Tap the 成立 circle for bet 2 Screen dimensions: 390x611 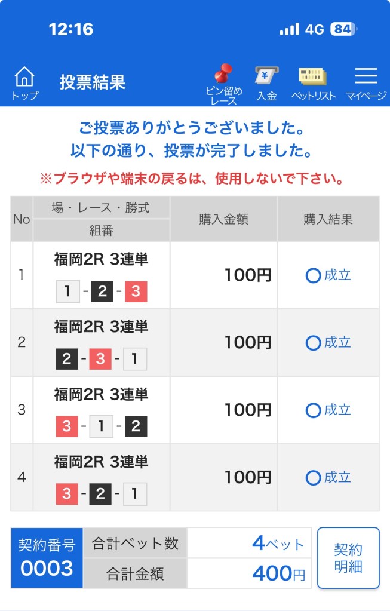point(313,343)
